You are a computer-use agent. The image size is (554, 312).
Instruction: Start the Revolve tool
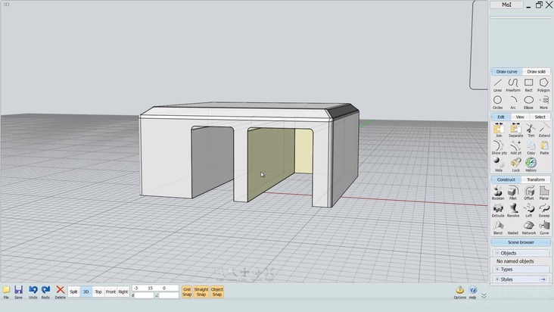[x=513, y=211]
